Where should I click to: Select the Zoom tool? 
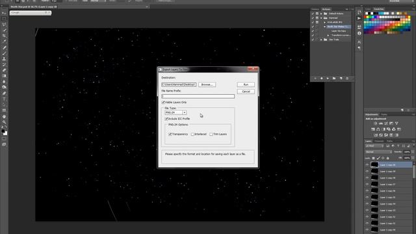(4, 122)
